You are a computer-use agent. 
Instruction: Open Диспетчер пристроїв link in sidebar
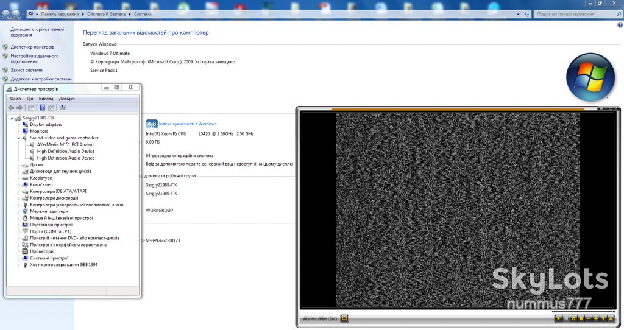(32, 47)
